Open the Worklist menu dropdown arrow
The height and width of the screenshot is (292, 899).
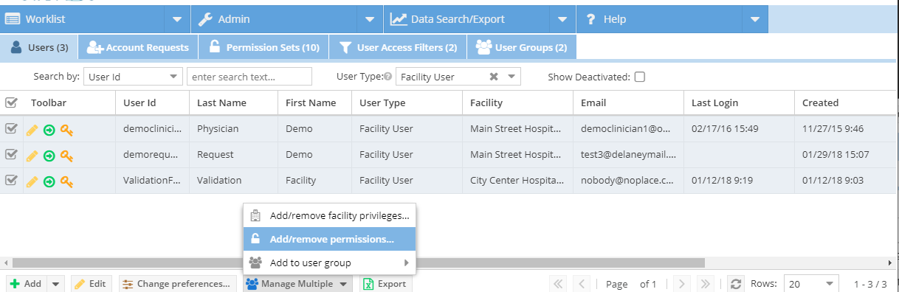pos(176,20)
